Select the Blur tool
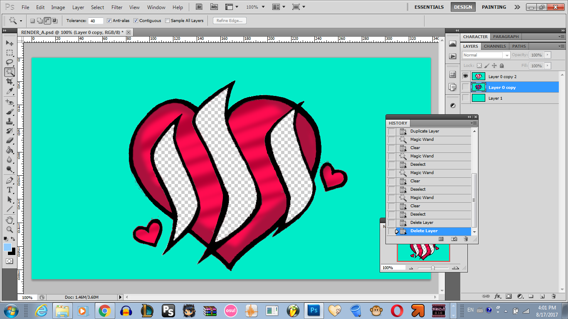 tap(10, 159)
